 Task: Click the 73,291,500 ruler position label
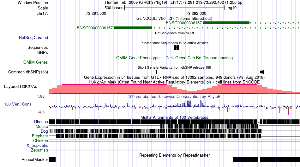[96, 13]
